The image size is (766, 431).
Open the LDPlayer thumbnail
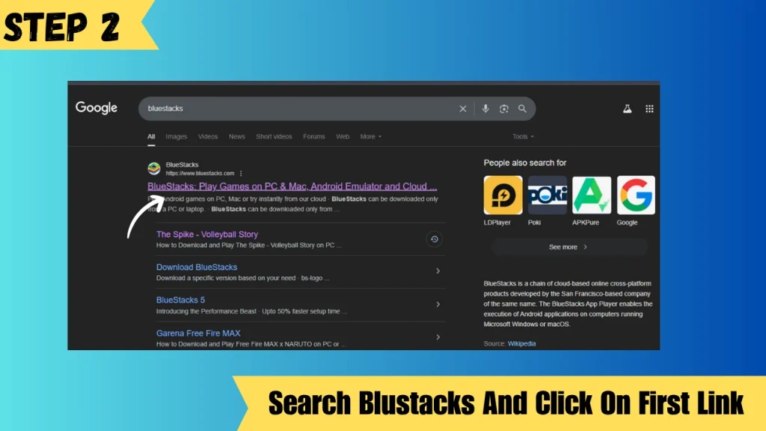coord(503,195)
